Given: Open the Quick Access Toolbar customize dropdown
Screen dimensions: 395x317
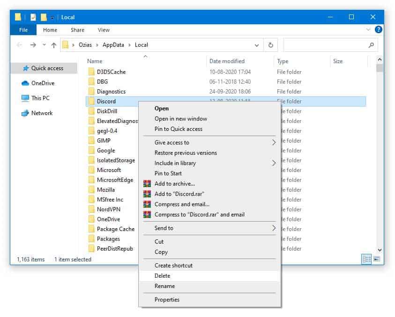Looking at the screenshot, I should click(53, 17).
